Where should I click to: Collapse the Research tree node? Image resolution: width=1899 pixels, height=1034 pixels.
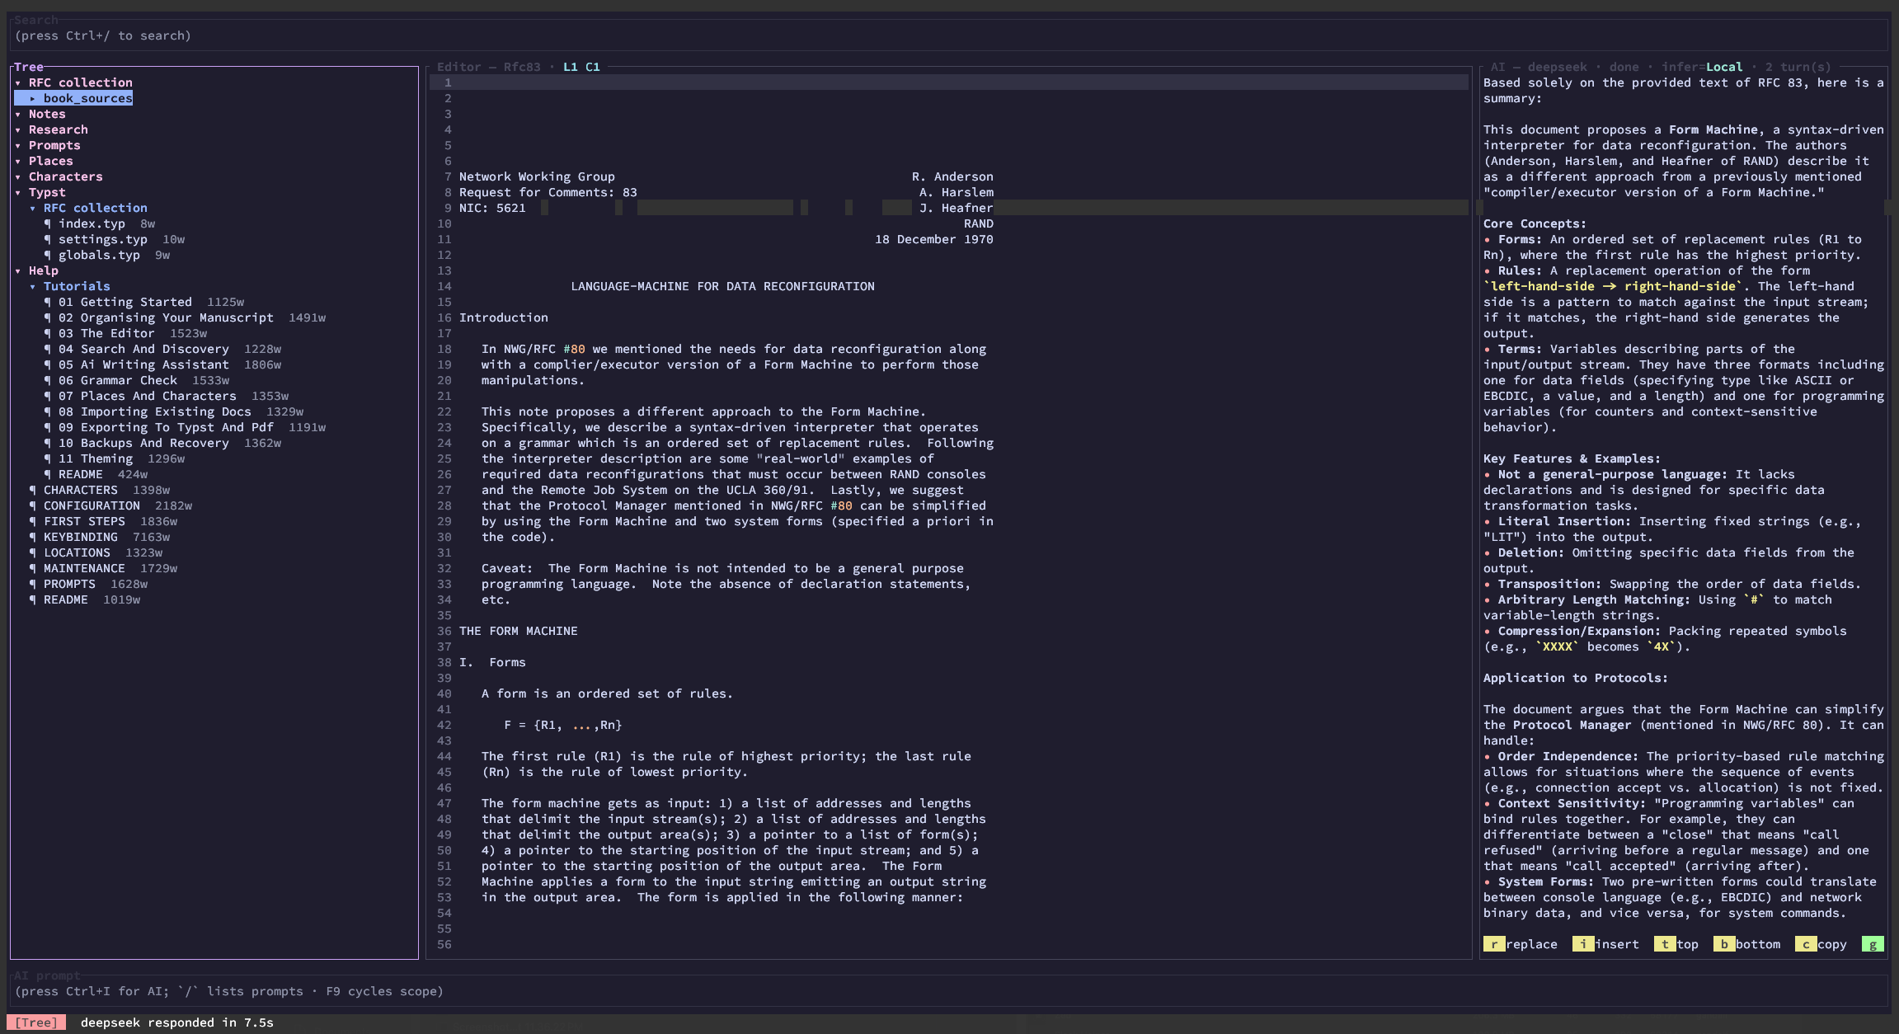(x=17, y=129)
